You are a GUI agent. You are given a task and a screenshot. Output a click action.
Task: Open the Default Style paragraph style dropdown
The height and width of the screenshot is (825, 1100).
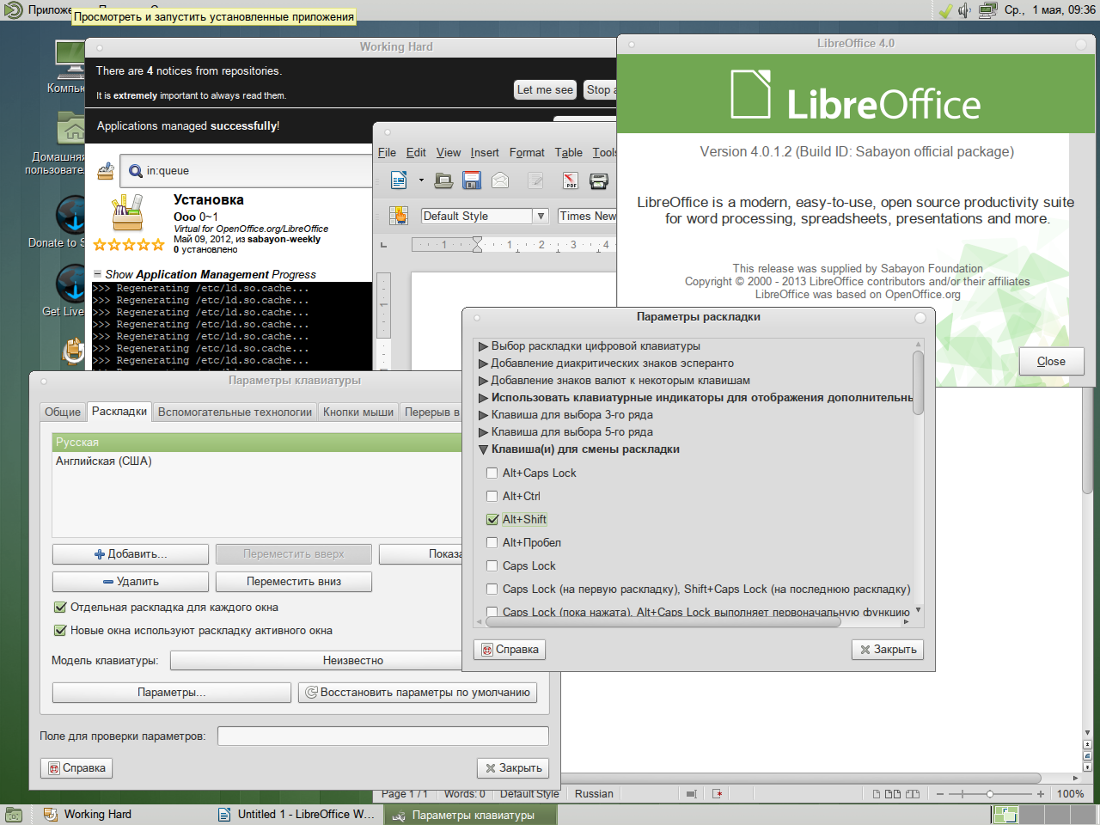pos(541,217)
